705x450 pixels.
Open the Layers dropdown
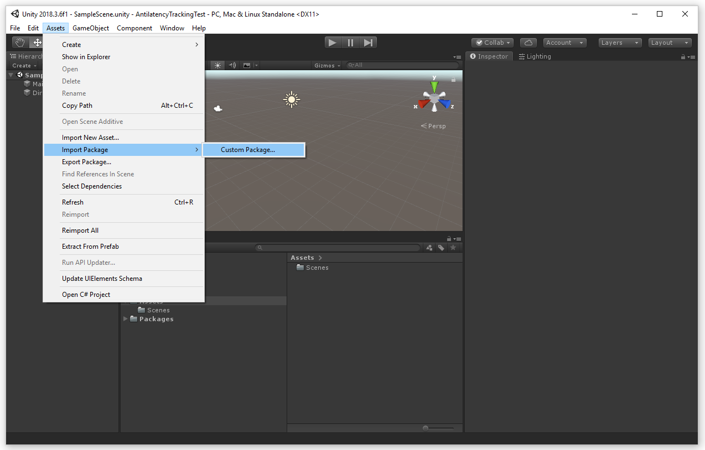tap(620, 43)
